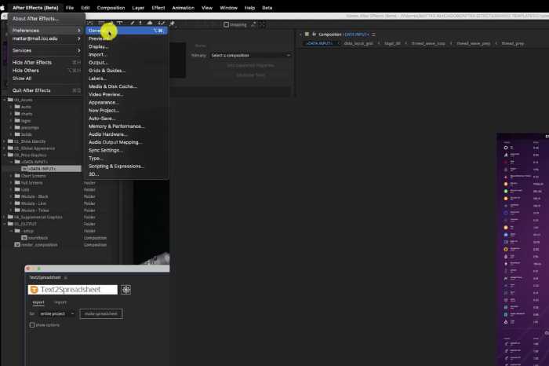Open the Preferences submenu entry
Viewport: 549px width, 366px height.
pos(45,31)
